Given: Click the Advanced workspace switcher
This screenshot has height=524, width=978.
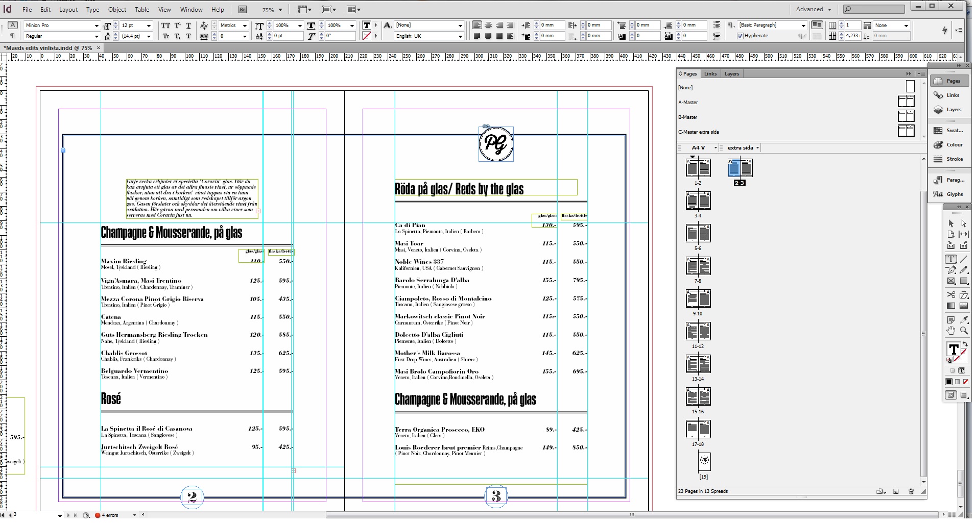Looking at the screenshot, I should click(813, 9).
